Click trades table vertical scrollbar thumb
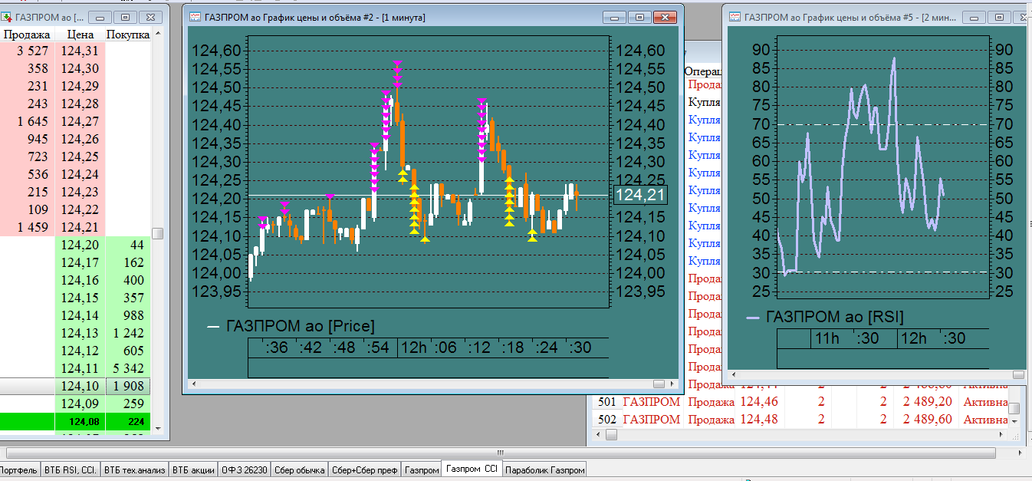This screenshot has height=481, width=1032. [x=1014, y=408]
